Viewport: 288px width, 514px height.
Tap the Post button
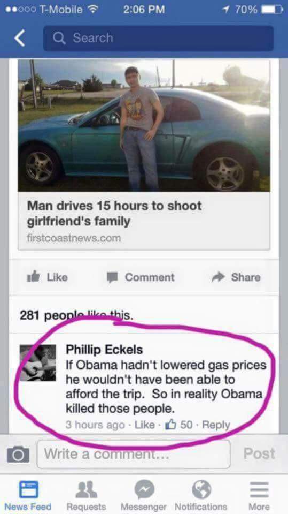[x=259, y=453]
